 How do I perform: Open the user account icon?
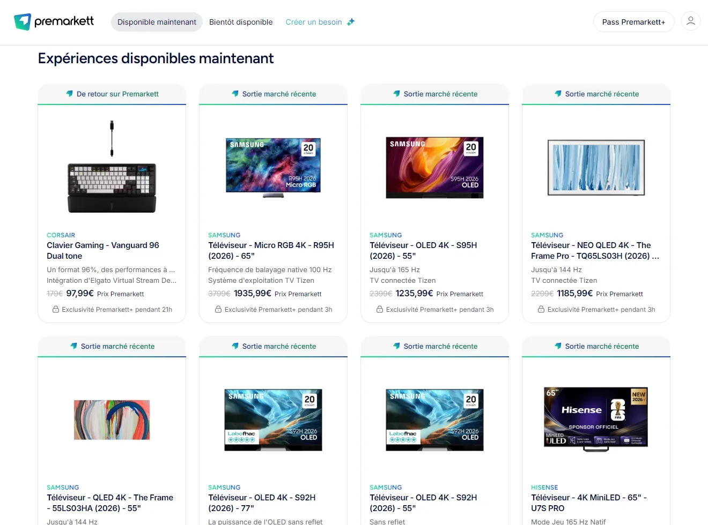(x=691, y=21)
